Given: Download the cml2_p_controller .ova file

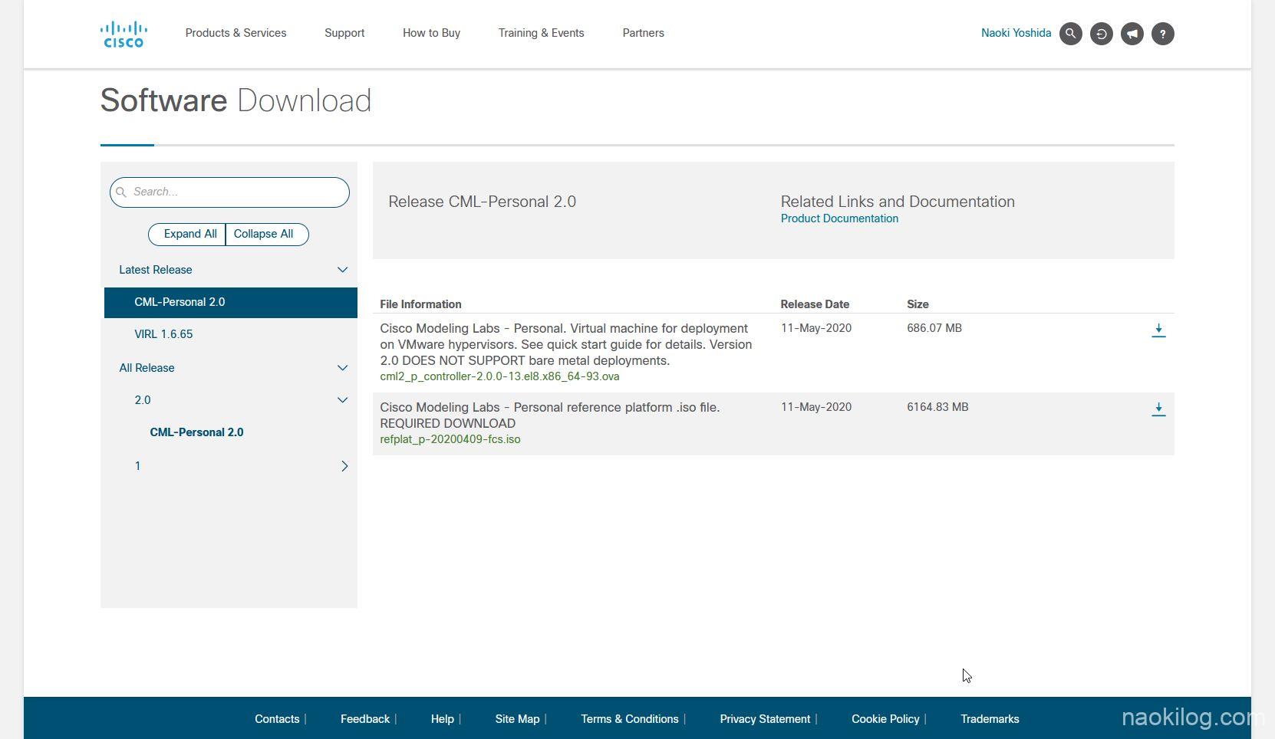Looking at the screenshot, I should pos(1158,330).
